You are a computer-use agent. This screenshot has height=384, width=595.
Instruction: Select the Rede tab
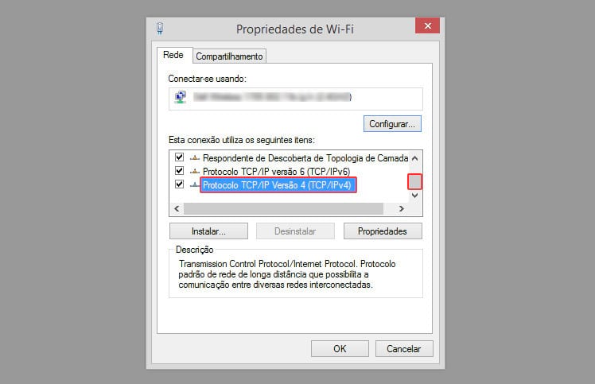point(173,55)
